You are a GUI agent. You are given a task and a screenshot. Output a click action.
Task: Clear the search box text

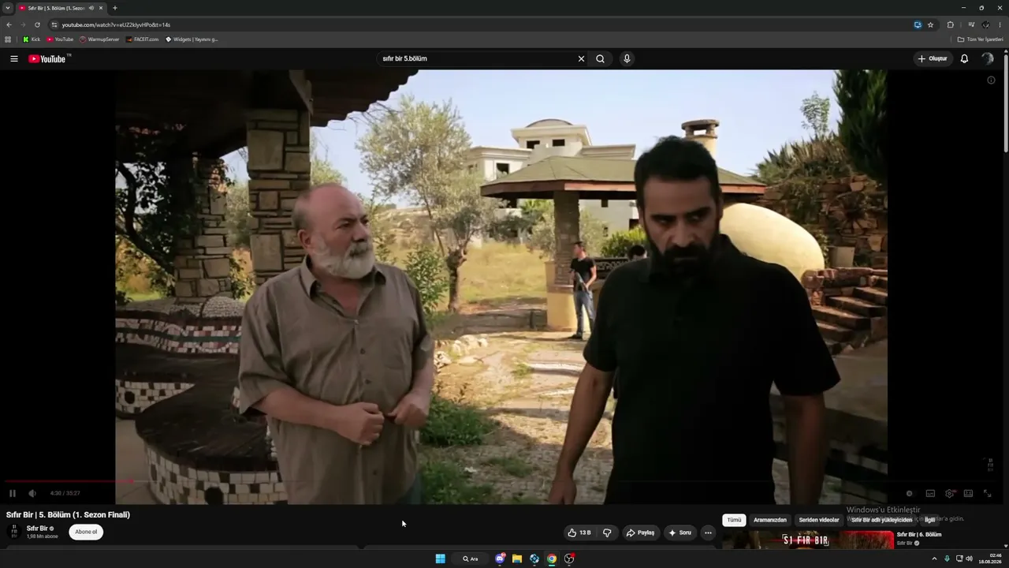point(581,58)
